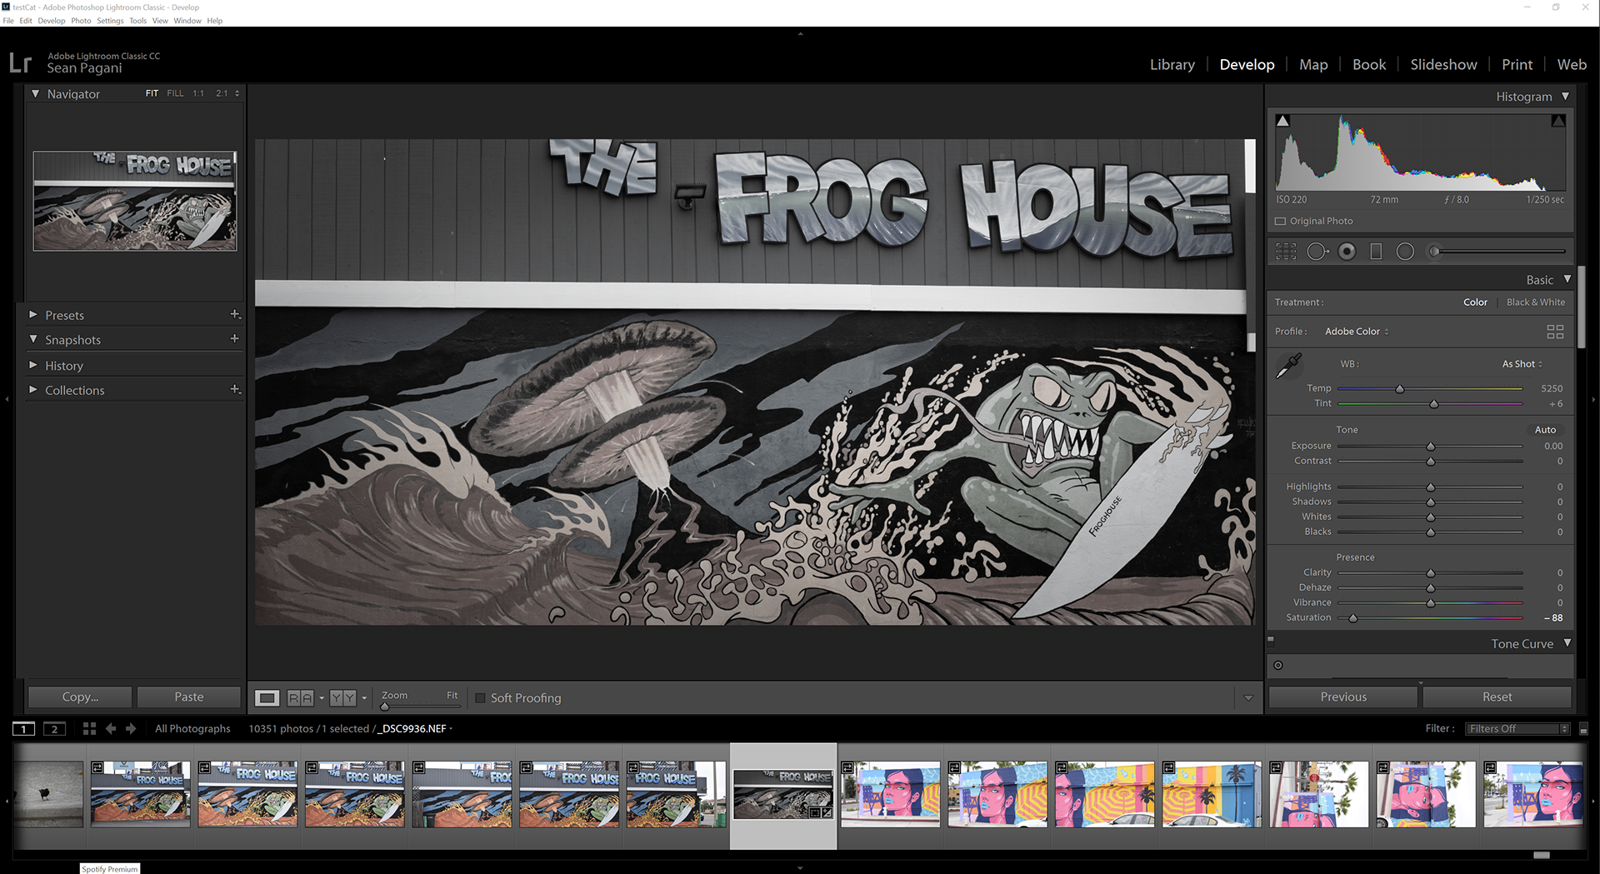This screenshot has width=1600, height=874.
Task: Enable Soft Proofing checkbox
Action: (x=480, y=698)
